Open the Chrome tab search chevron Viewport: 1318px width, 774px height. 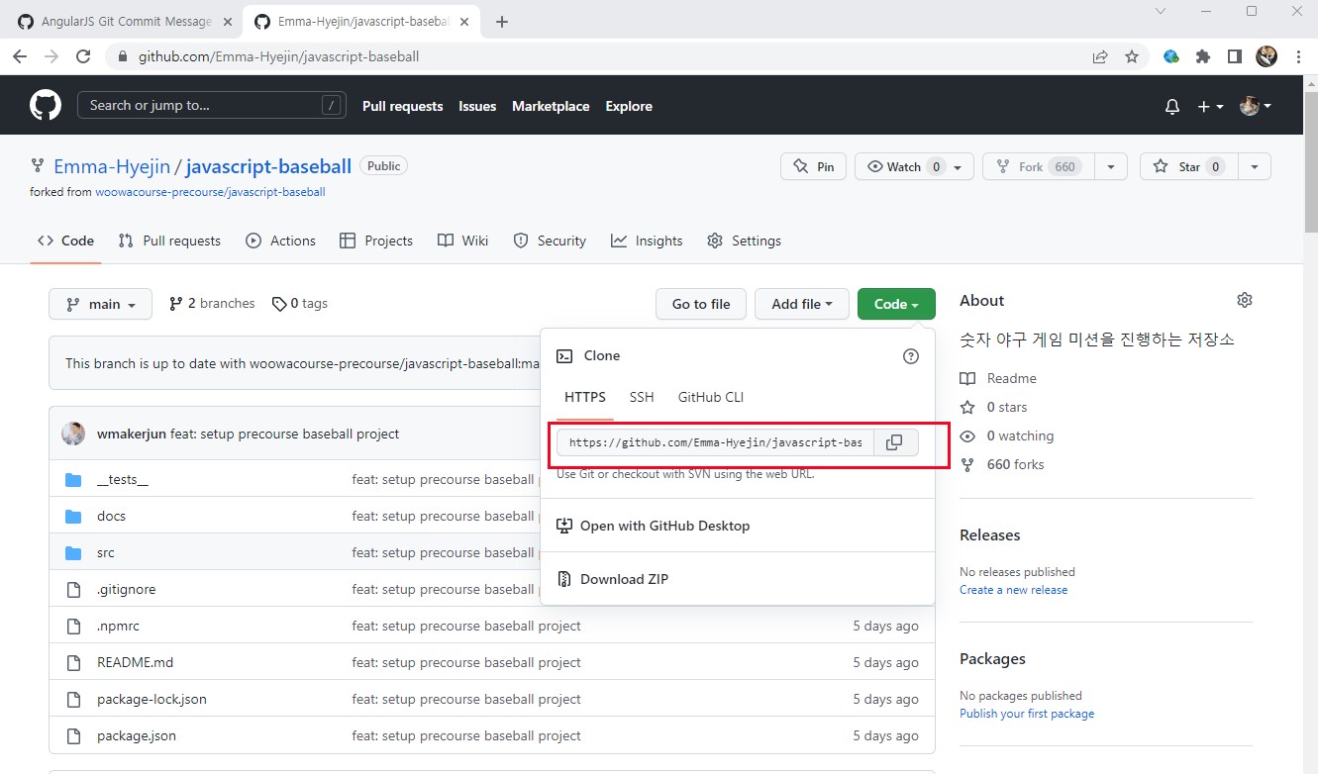[1162, 11]
